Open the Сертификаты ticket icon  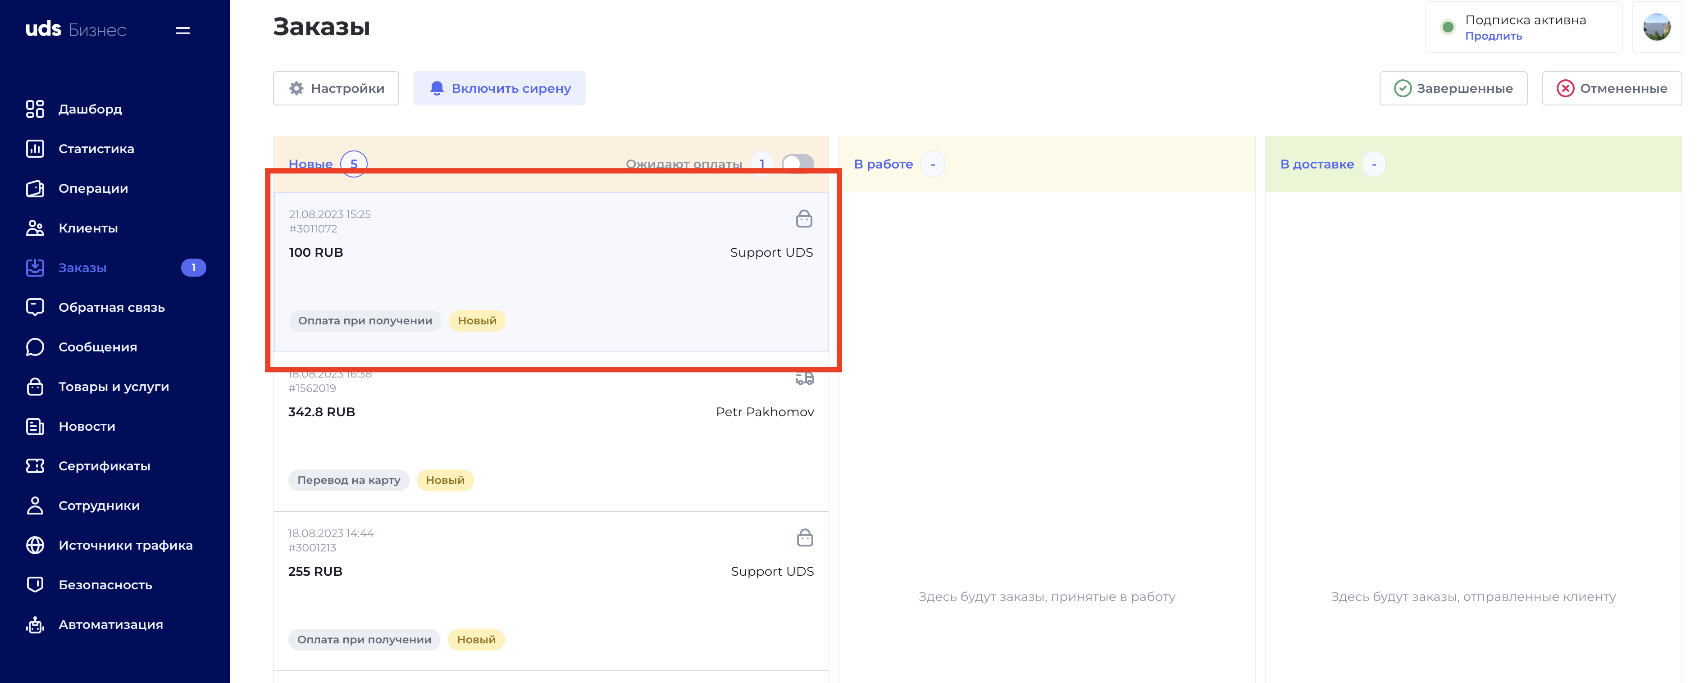pos(35,466)
